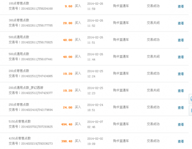The width and height of the screenshot is (192, 149).
Task: View details of 48.00 purchase at 11:44
Action: tap(181, 57)
